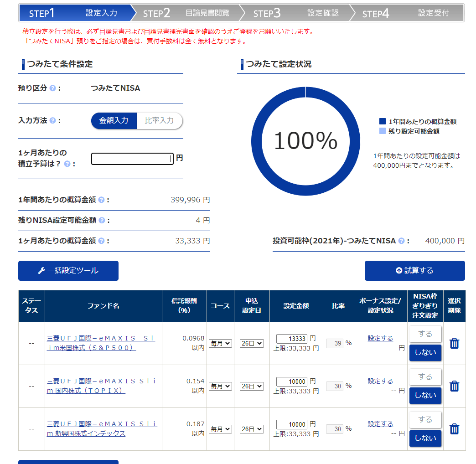Click help icon next to 入力方法

[x=52, y=121]
